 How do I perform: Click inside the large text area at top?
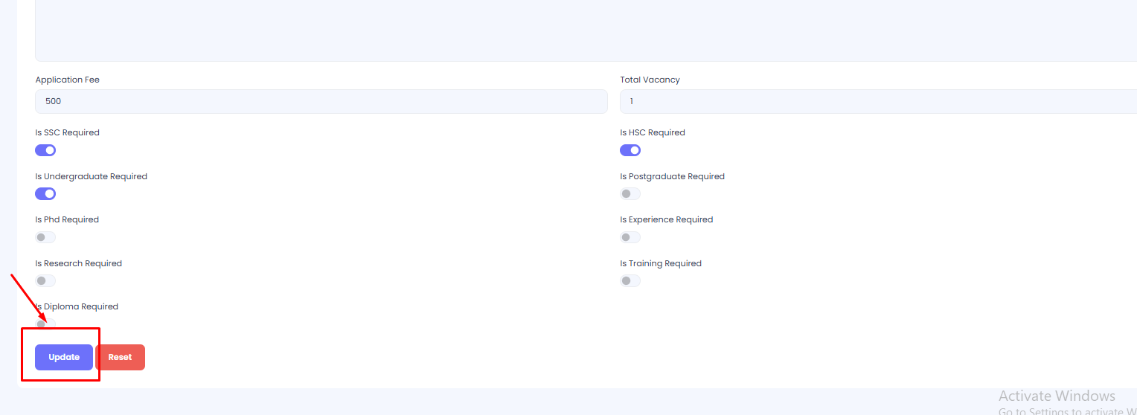pos(586,30)
